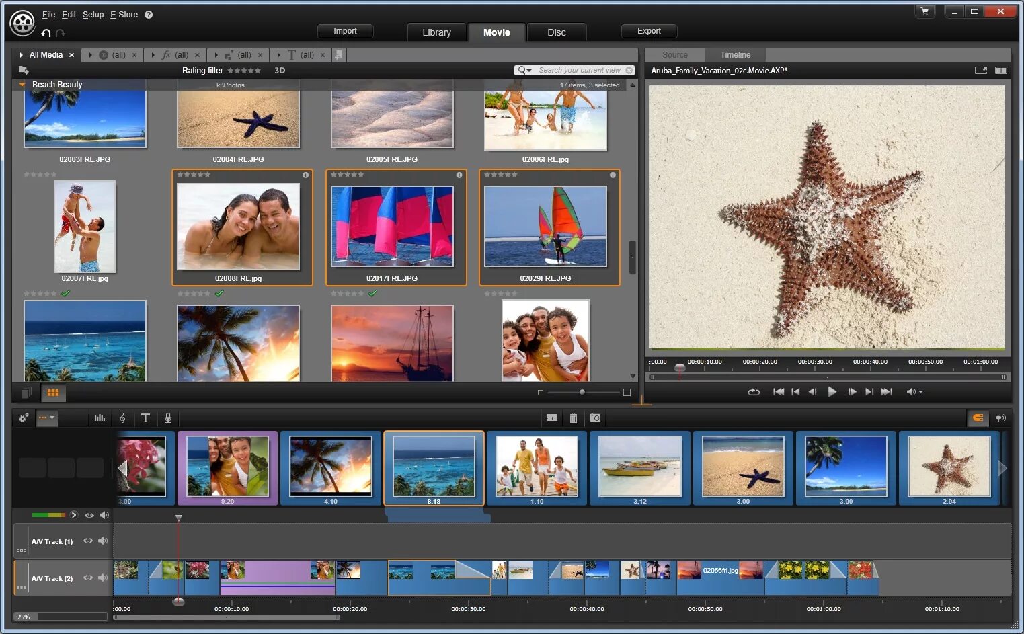The width and height of the screenshot is (1024, 634).
Task: Expand the titles T (all) tab arrow
Action: click(x=279, y=55)
